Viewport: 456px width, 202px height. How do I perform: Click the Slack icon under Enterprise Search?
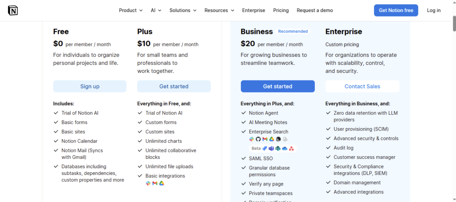pyautogui.click(x=252, y=139)
